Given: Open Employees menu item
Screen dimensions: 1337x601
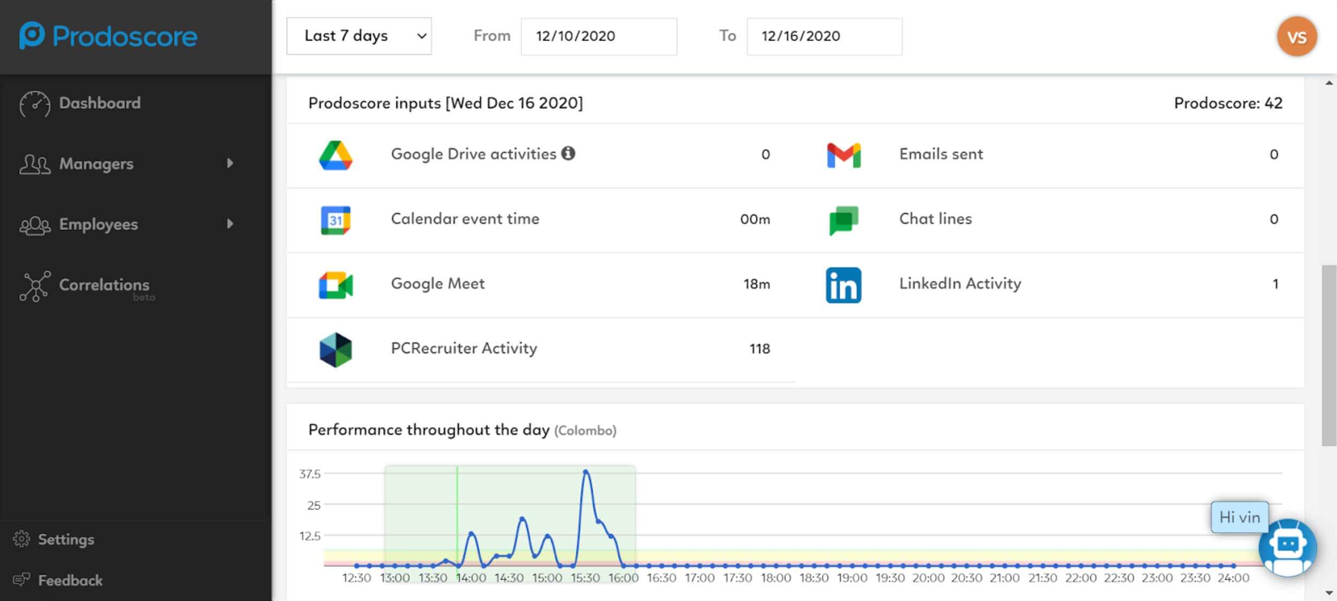Looking at the screenshot, I should pyautogui.click(x=98, y=224).
